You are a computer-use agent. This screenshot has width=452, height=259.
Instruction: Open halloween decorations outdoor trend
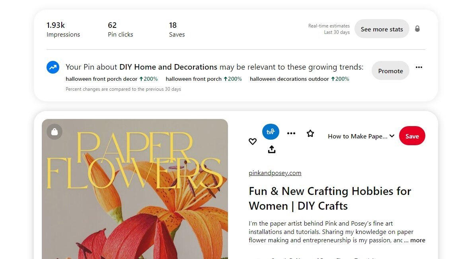[x=299, y=79]
